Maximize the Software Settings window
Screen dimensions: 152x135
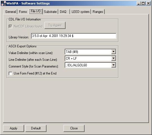click(x=143, y=3)
